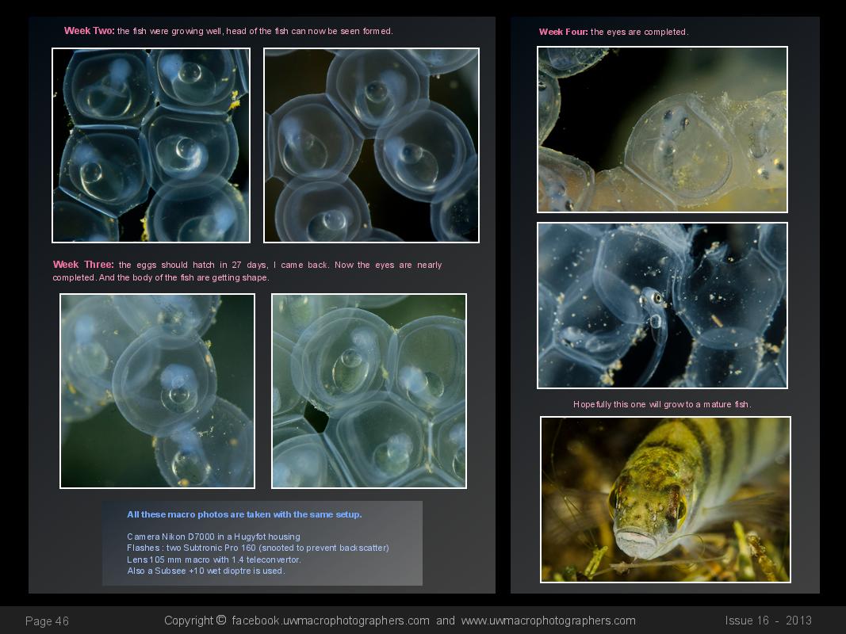Open the www.uwmacrophotographers.com link
Image resolution: width=846 pixels, height=634 pixels.
548,621
